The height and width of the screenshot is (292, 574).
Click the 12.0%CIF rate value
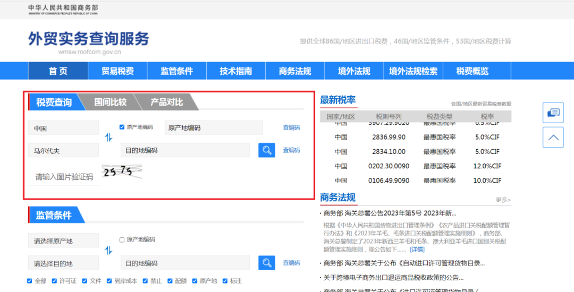tap(487, 166)
